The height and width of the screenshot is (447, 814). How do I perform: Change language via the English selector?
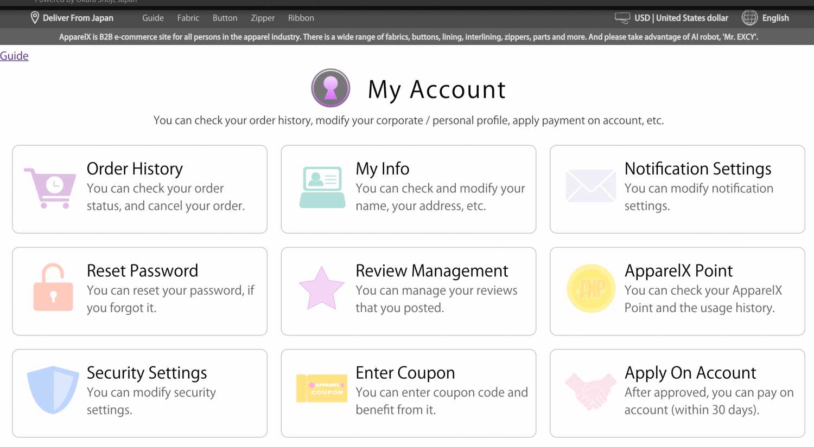coord(775,18)
